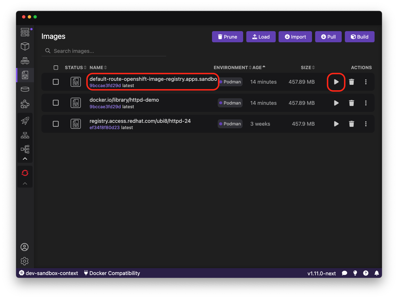Open the registry.access.redhat.com/ubi8/httpd-24 image name
Screen dimensions: 398x299
coord(140,121)
